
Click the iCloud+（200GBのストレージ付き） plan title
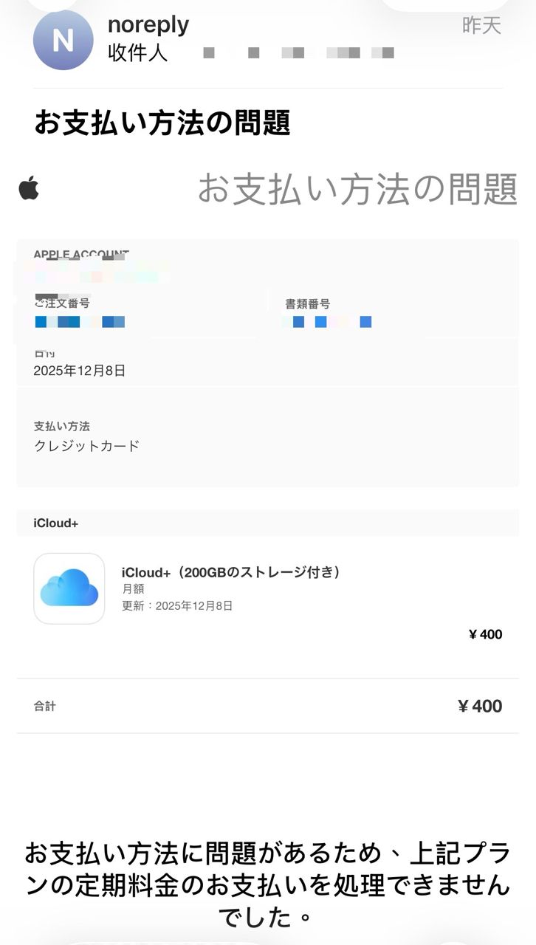(x=231, y=571)
